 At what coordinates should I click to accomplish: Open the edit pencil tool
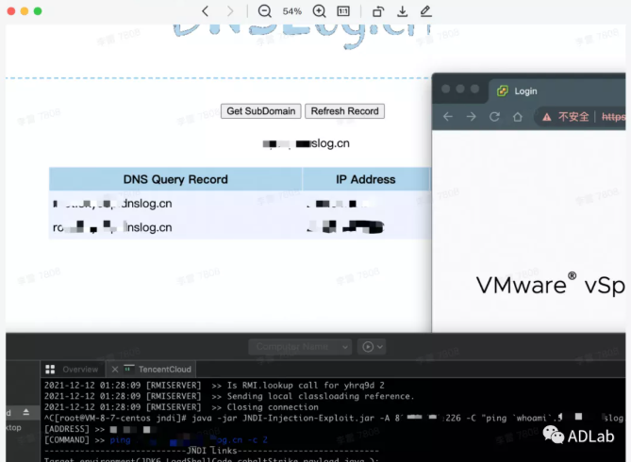tap(426, 11)
